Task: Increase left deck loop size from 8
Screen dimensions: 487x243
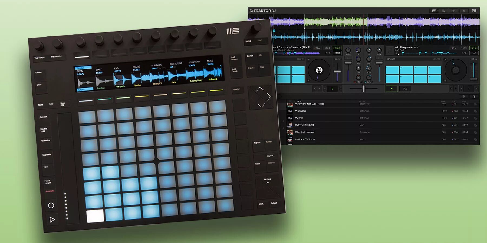Action: (340, 89)
